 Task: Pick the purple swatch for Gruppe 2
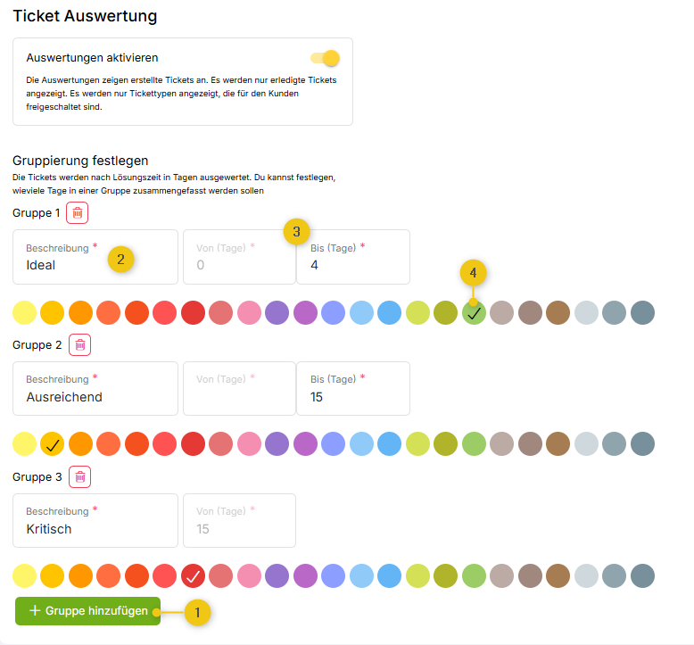click(277, 444)
